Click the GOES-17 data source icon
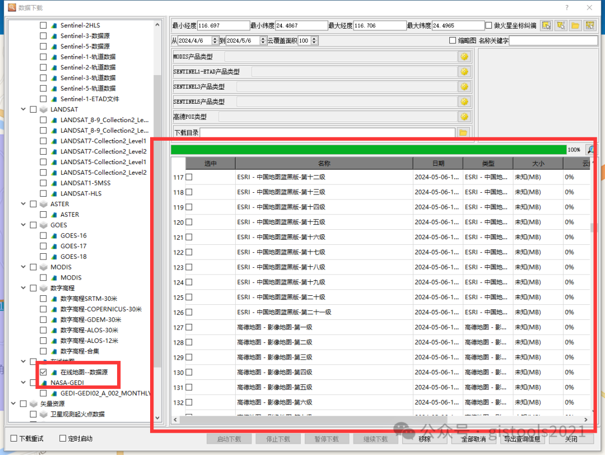This screenshot has width=605, height=455. (x=54, y=246)
